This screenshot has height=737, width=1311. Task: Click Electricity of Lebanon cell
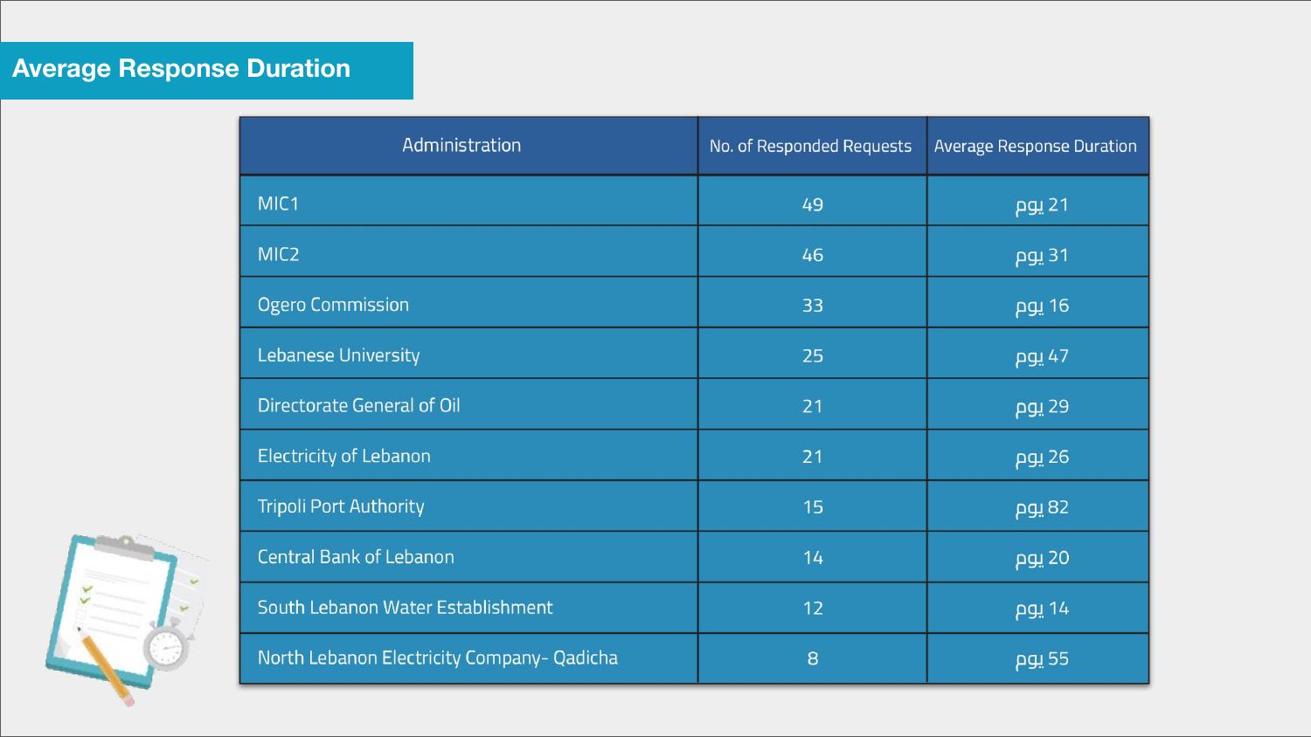pos(468,456)
